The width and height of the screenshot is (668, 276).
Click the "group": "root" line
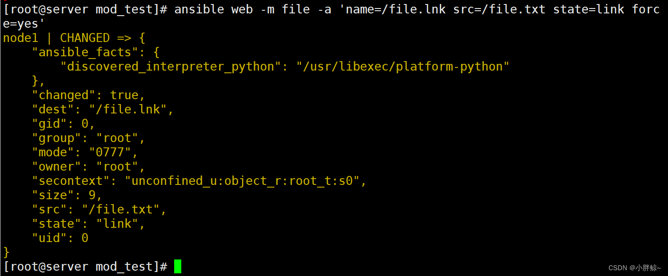point(88,138)
